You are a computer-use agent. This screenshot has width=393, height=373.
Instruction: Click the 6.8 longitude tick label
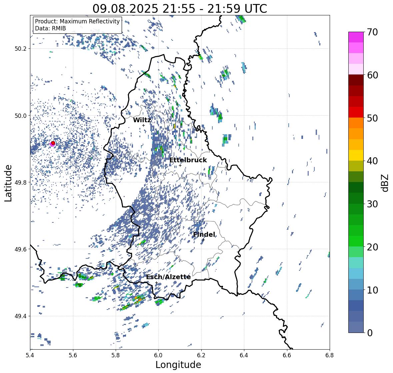tap(330, 355)
